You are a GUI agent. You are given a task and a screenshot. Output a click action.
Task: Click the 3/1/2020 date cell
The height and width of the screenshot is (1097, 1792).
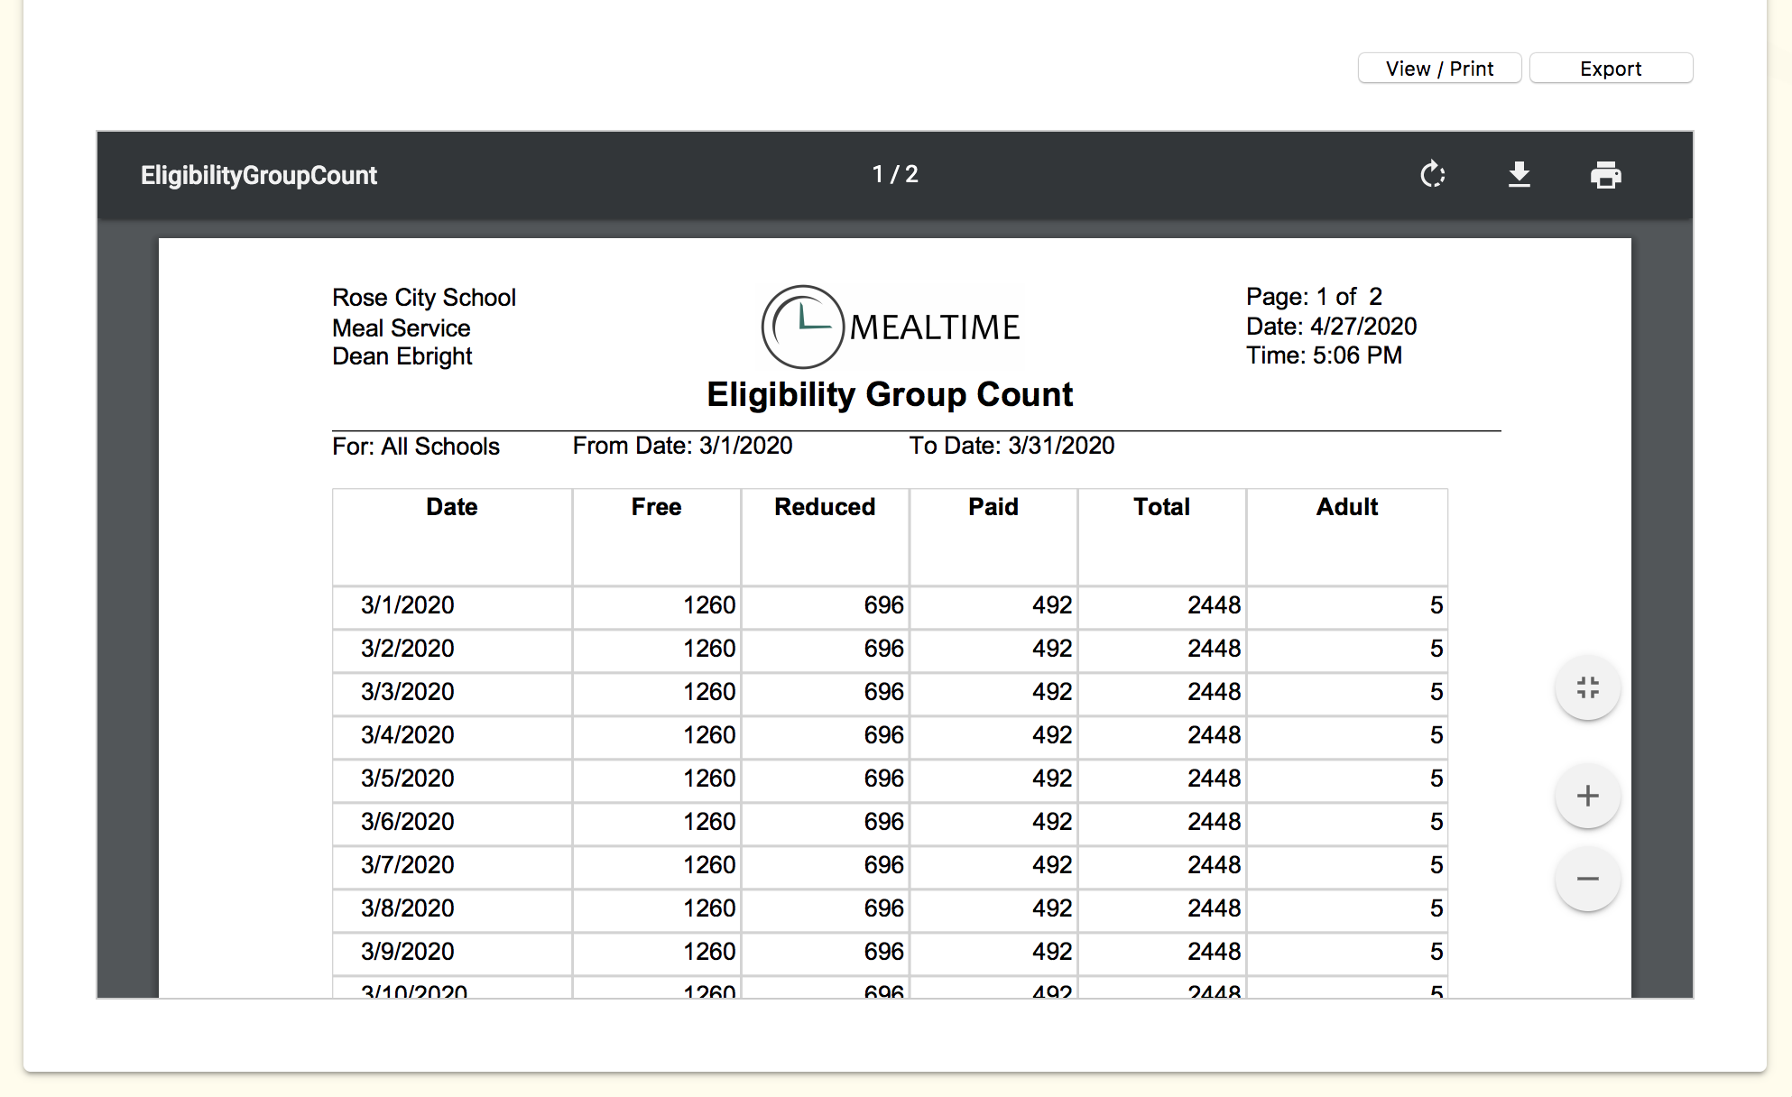pyautogui.click(x=408, y=605)
